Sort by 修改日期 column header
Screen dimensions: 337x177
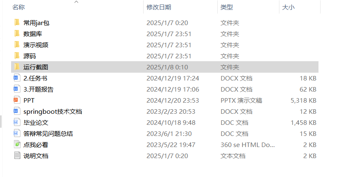(x=159, y=7)
